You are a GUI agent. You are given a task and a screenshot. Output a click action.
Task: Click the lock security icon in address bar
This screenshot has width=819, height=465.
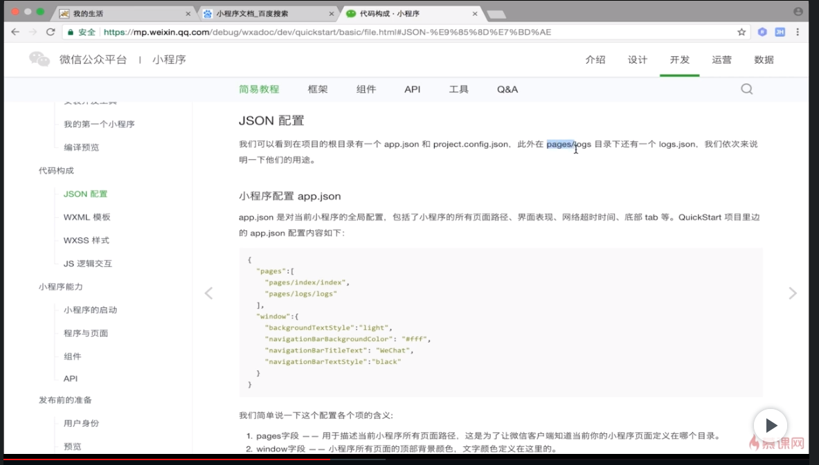71,32
